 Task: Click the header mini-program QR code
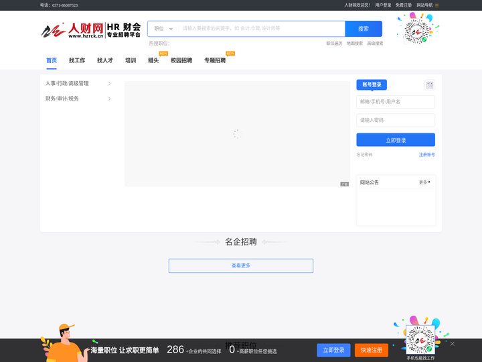pos(417,31)
